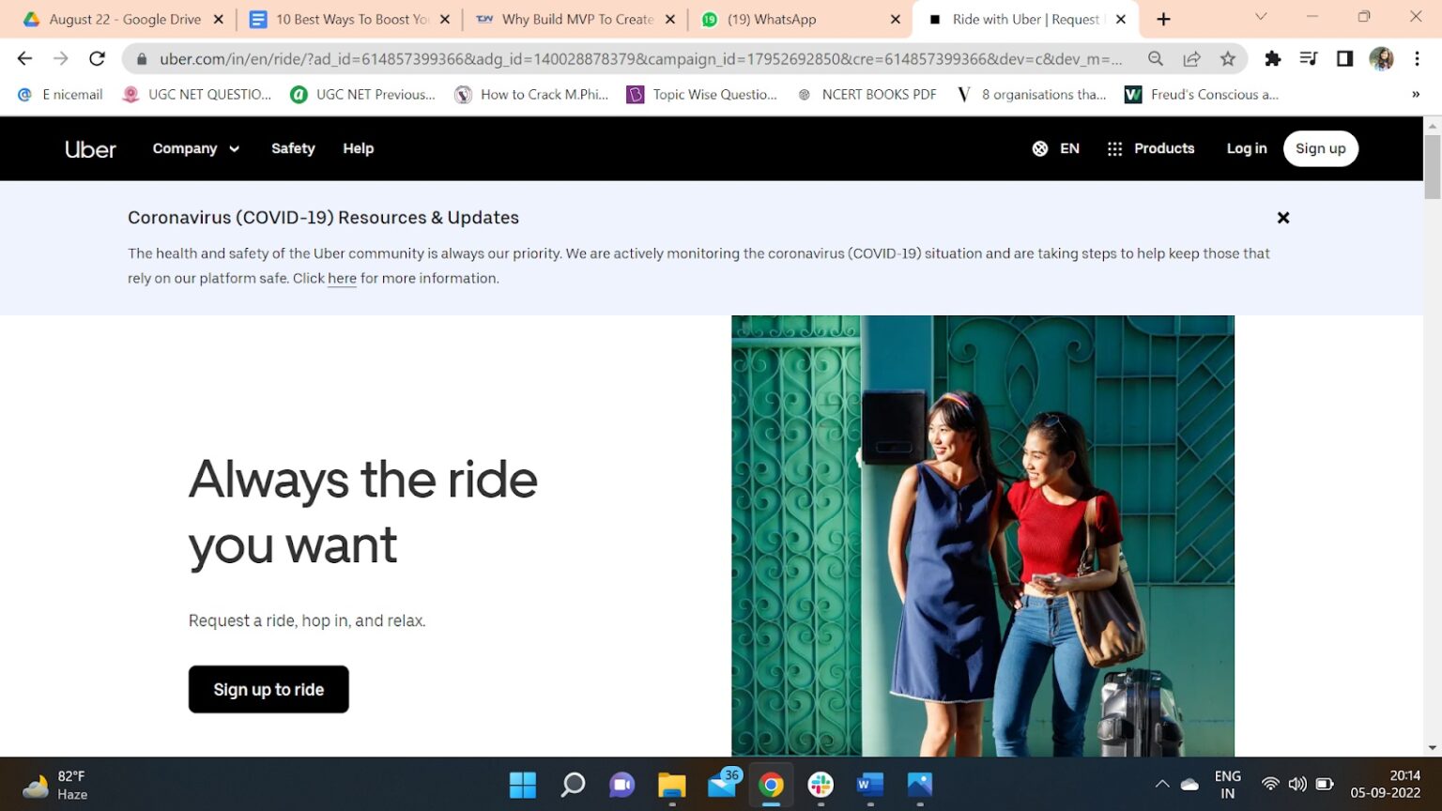Open the Chrome extensions puzzle icon
Viewport: 1442px width, 811px height.
point(1272,59)
